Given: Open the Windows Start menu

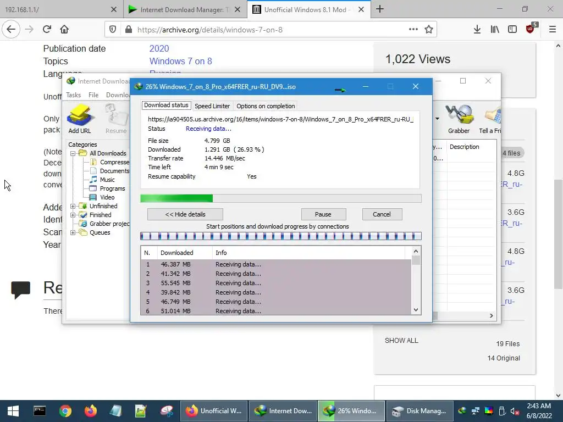Looking at the screenshot, I should (x=13, y=411).
